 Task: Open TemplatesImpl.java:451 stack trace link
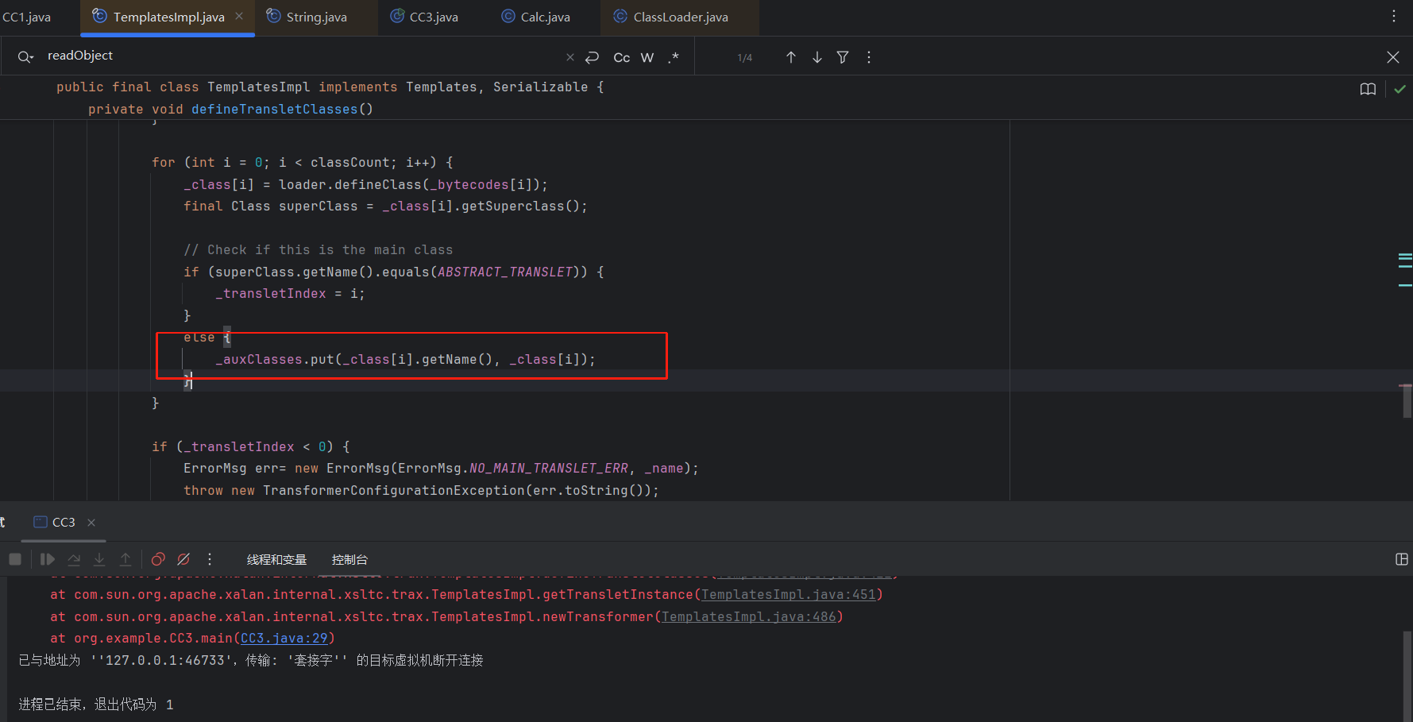788,595
